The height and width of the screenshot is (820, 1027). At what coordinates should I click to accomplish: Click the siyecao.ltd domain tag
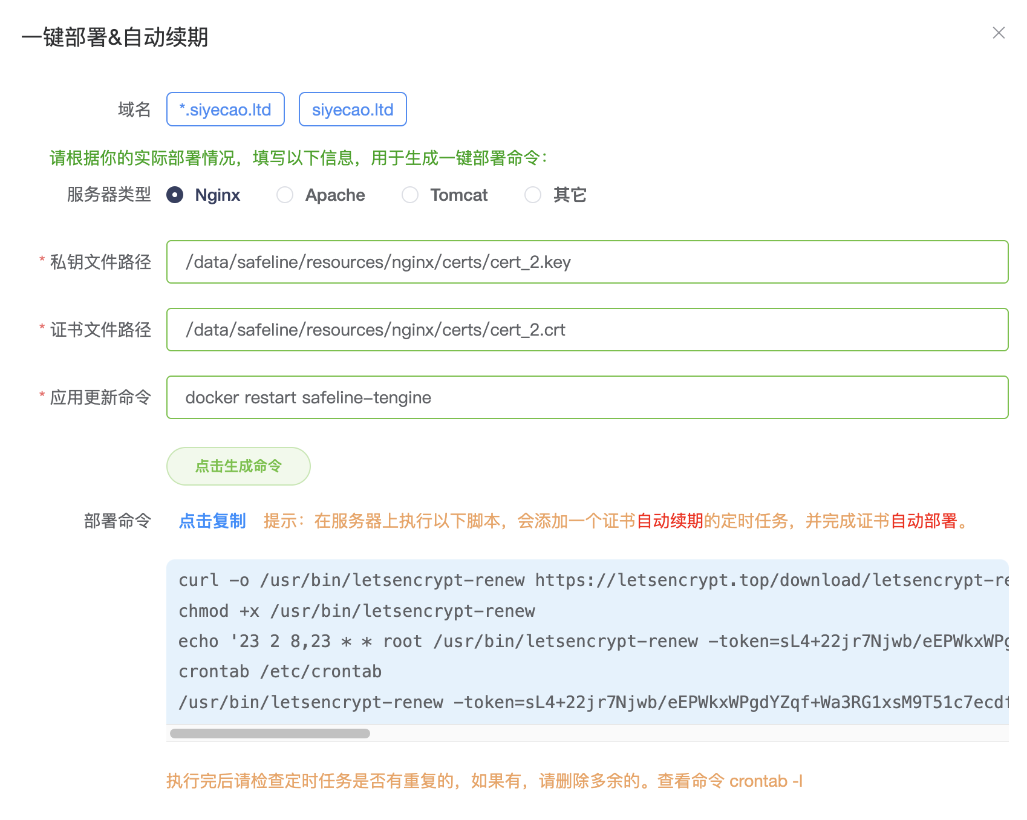[x=353, y=109]
